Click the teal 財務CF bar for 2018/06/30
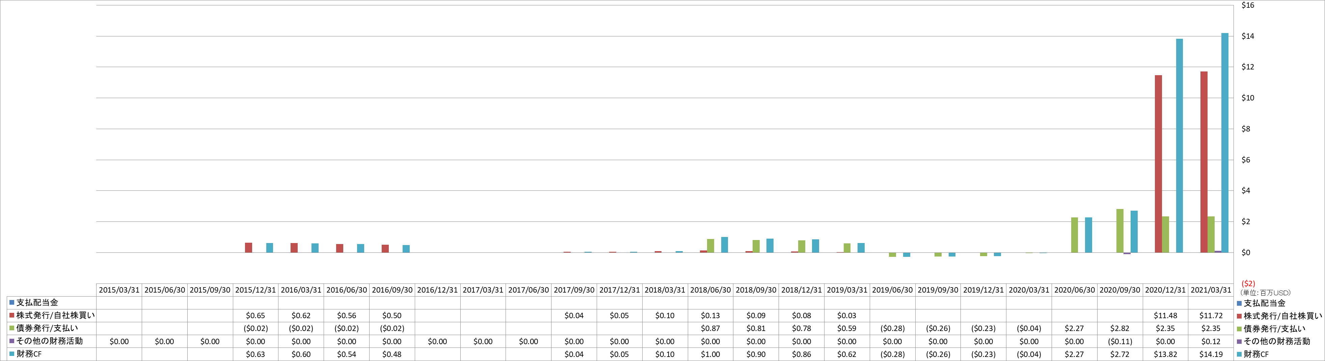1325x361 pixels. (724, 245)
